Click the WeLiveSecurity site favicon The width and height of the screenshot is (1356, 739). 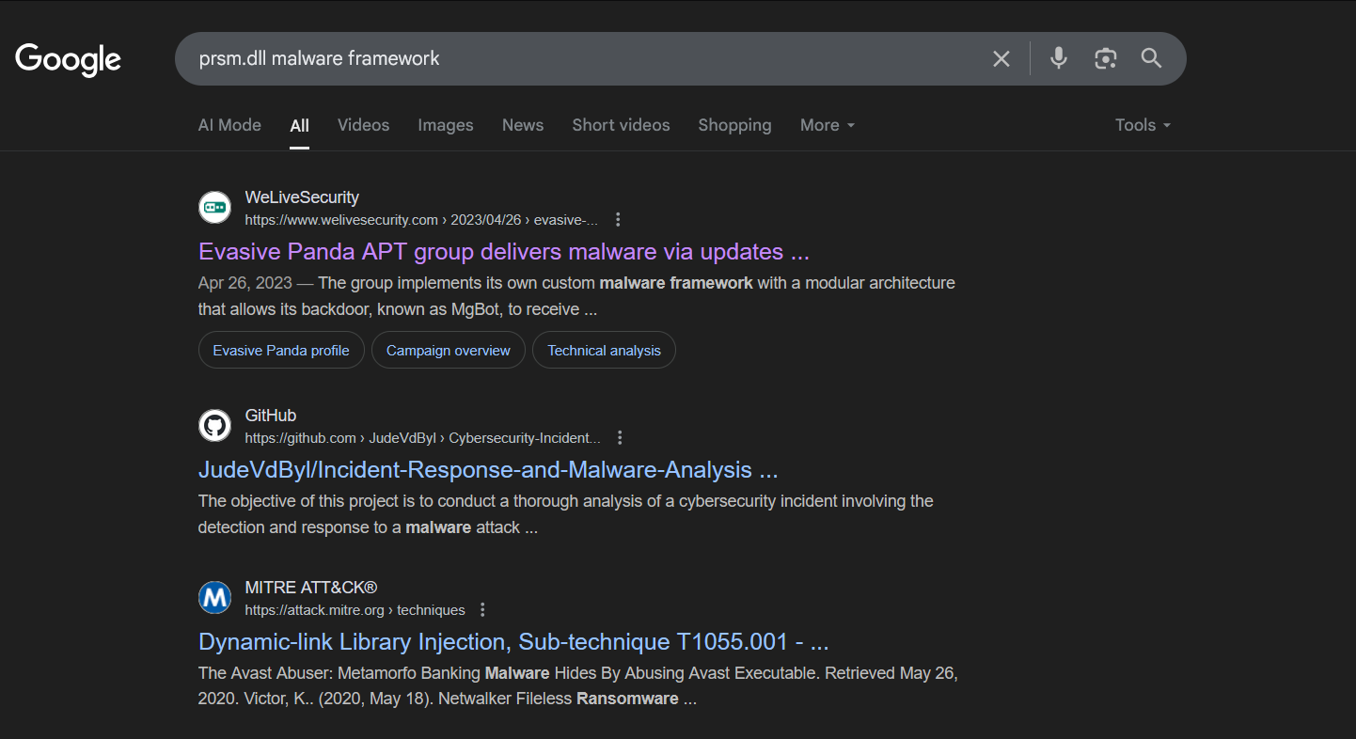coord(215,207)
